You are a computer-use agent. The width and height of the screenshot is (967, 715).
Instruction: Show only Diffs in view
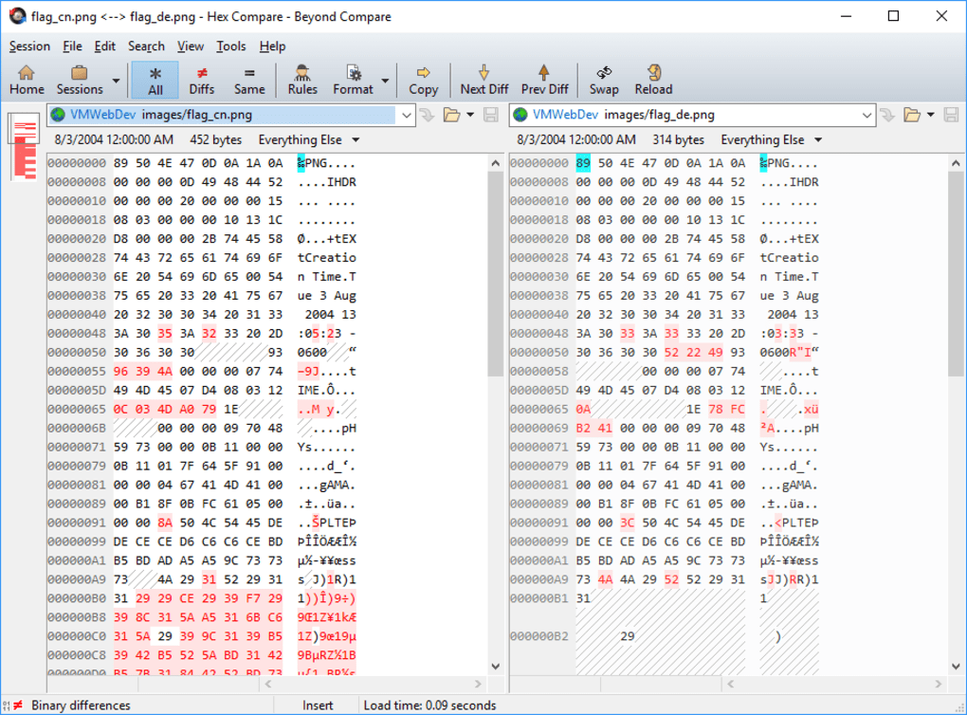pos(202,80)
